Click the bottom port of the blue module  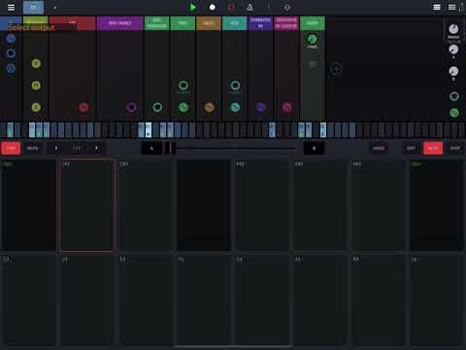[11, 68]
